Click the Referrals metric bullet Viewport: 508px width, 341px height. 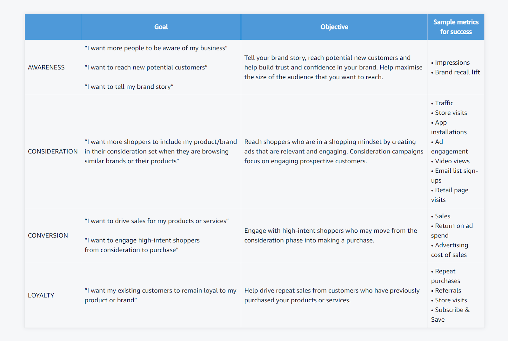[x=446, y=291]
